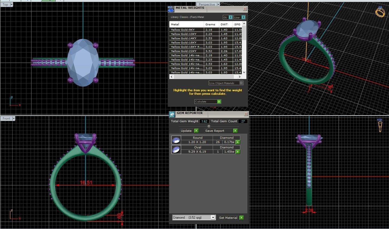This screenshot has height=229, width=389.
Task: Click the 1.45tw weight for Oval diamond
Action: (229, 152)
